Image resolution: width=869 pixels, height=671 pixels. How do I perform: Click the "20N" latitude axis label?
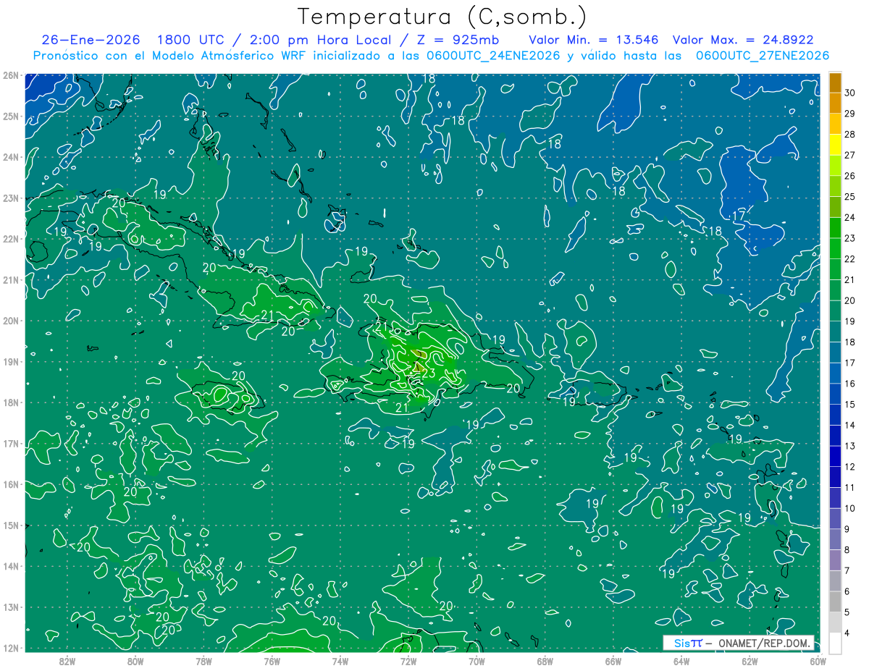(x=10, y=321)
